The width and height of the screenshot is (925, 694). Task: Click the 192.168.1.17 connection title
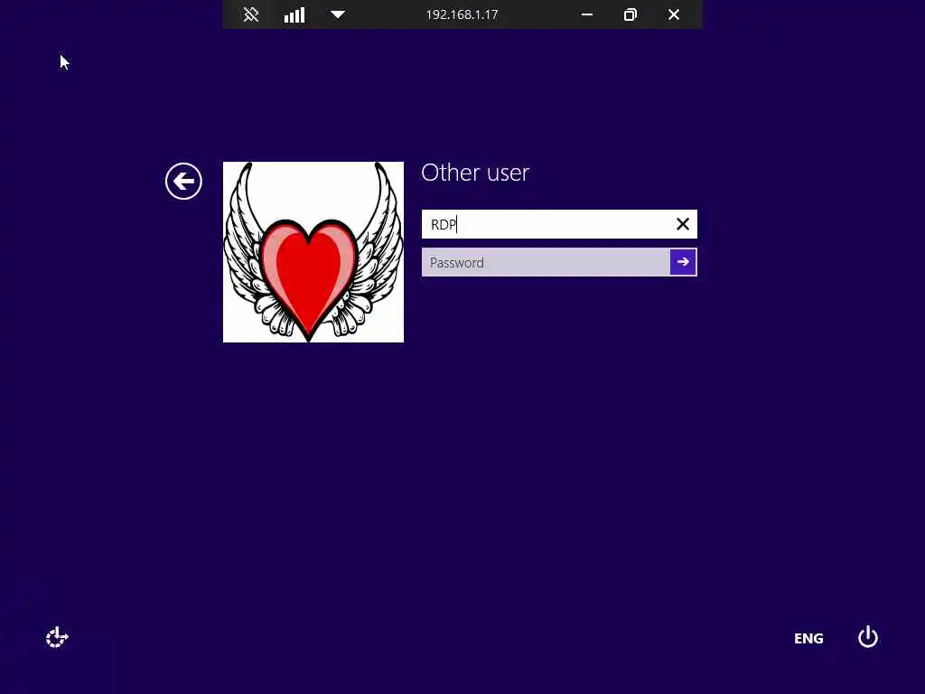pyautogui.click(x=462, y=14)
